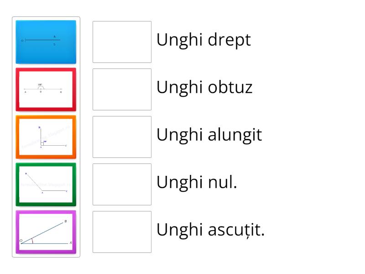Viewport: 365px width, 274px height.
Task: Select the answer box beside Unghi alungit
Action: point(121,137)
